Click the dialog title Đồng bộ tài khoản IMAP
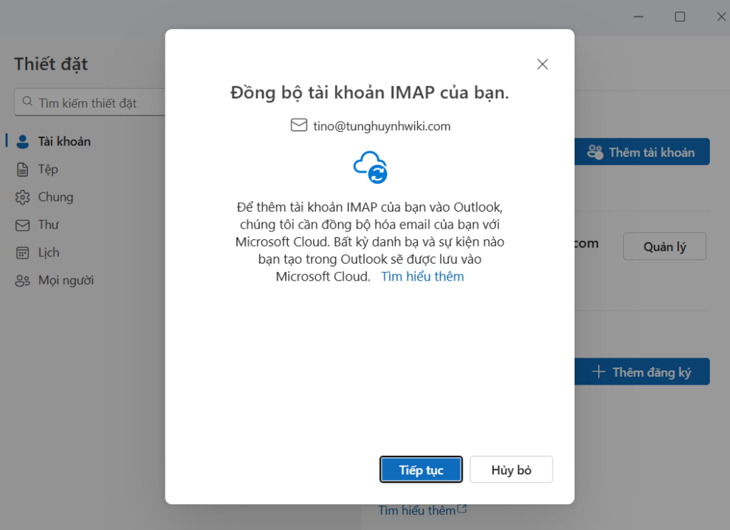The width and height of the screenshot is (730, 530). click(370, 92)
